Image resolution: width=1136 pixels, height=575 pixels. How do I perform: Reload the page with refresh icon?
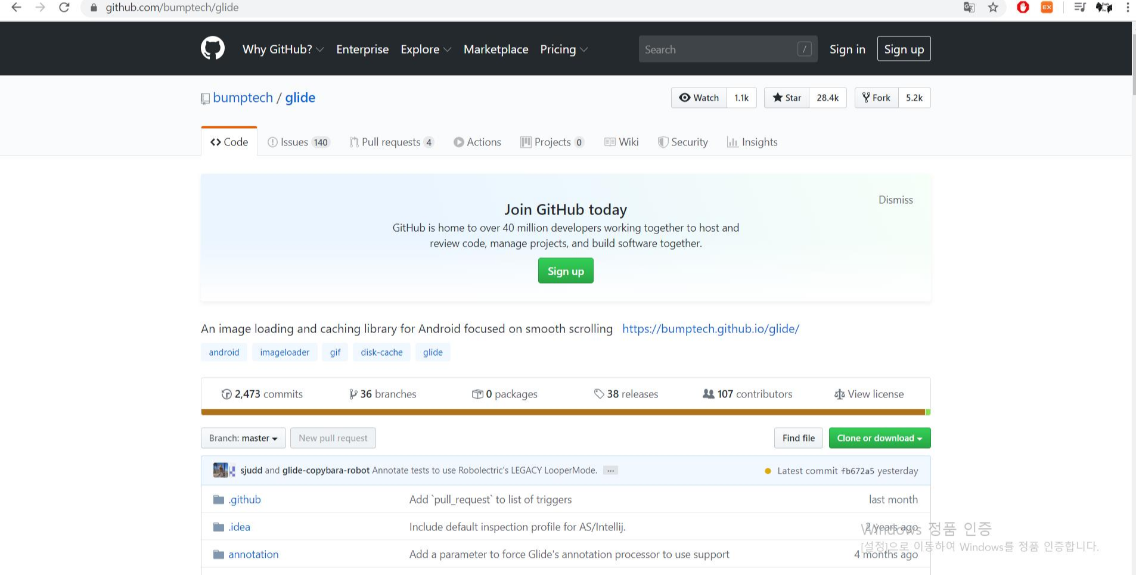coord(64,7)
